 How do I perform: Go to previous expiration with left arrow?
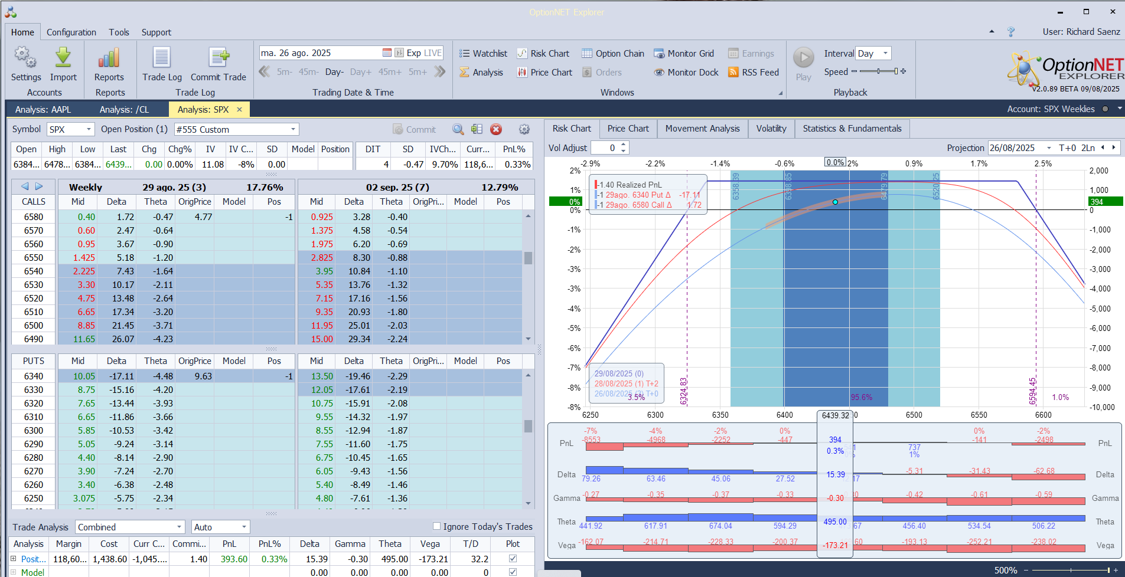[x=25, y=186]
